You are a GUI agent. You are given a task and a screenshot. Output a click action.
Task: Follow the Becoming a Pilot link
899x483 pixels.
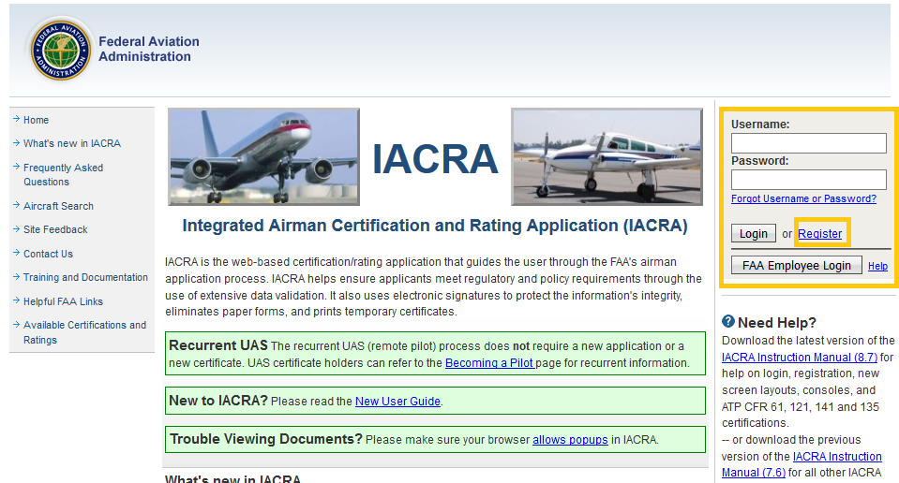(x=488, y=363)
